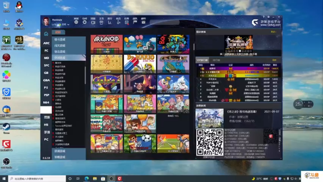Select the N64 platform tab
Image resolution: width=323 pixels, height=182 pixels.
[x=46, y=102]
